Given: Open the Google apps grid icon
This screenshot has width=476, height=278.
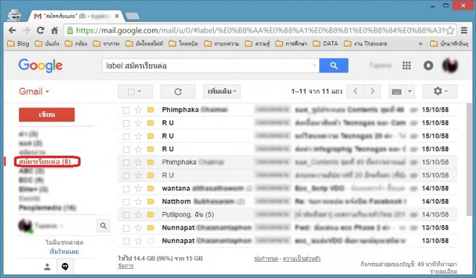Looking at the screenshot, I should pos(407,65).
